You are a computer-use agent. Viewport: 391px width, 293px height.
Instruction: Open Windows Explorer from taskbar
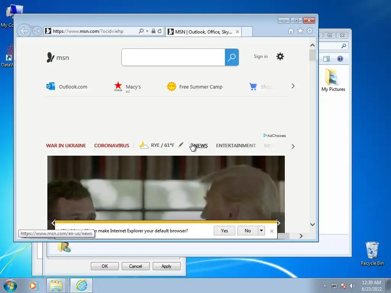[x=56, y=285]
